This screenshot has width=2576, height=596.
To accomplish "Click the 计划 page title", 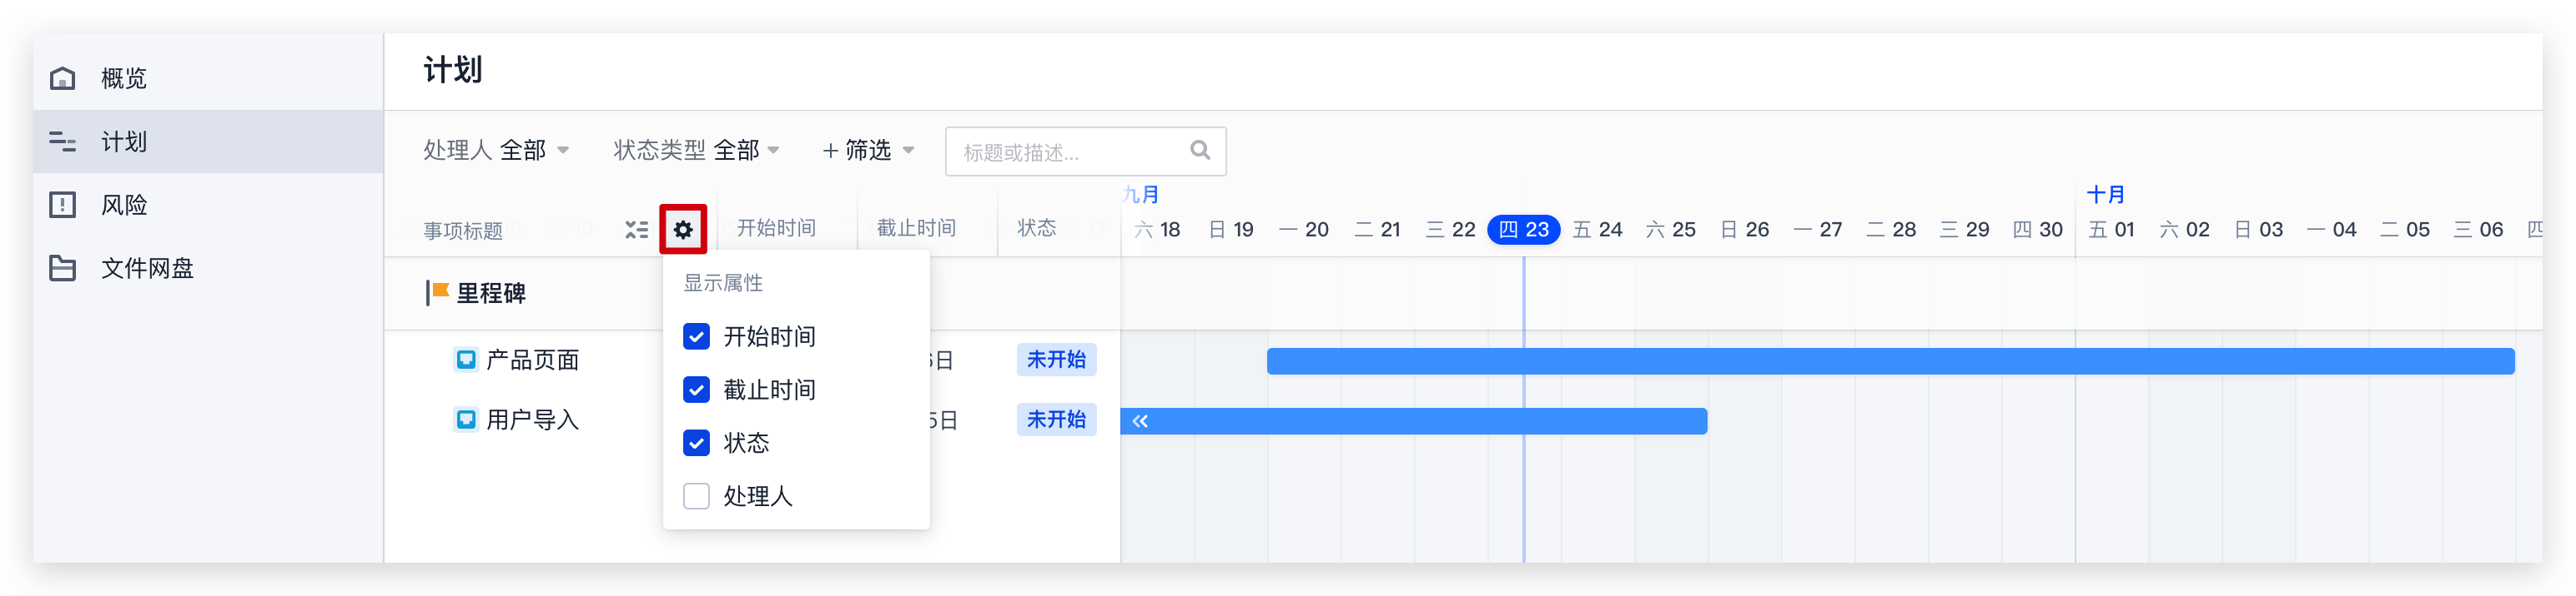I will (x=453, y=70).
